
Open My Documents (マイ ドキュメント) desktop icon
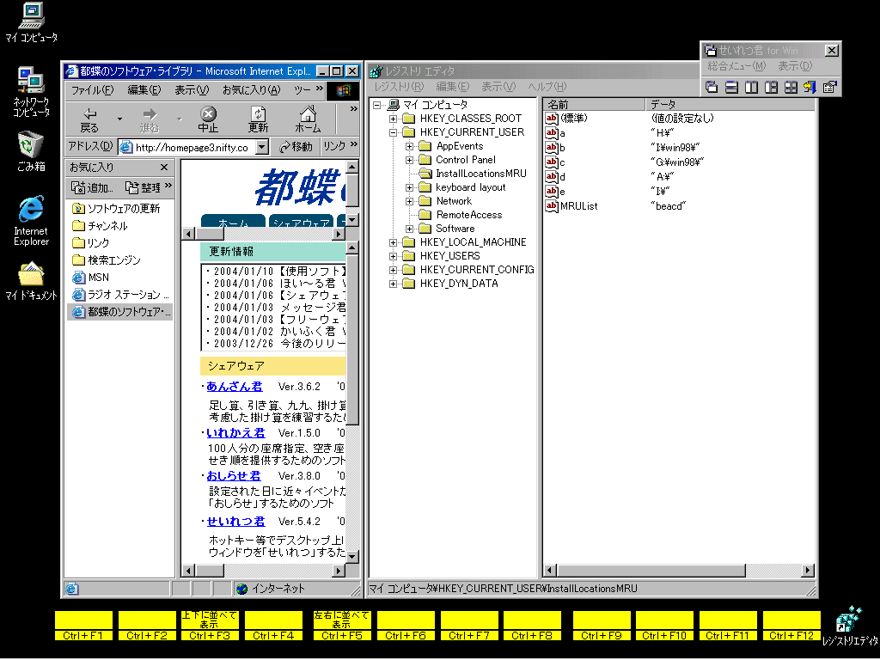32,282
